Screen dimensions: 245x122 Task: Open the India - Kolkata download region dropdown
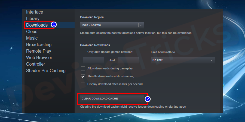tap(112, 25)
